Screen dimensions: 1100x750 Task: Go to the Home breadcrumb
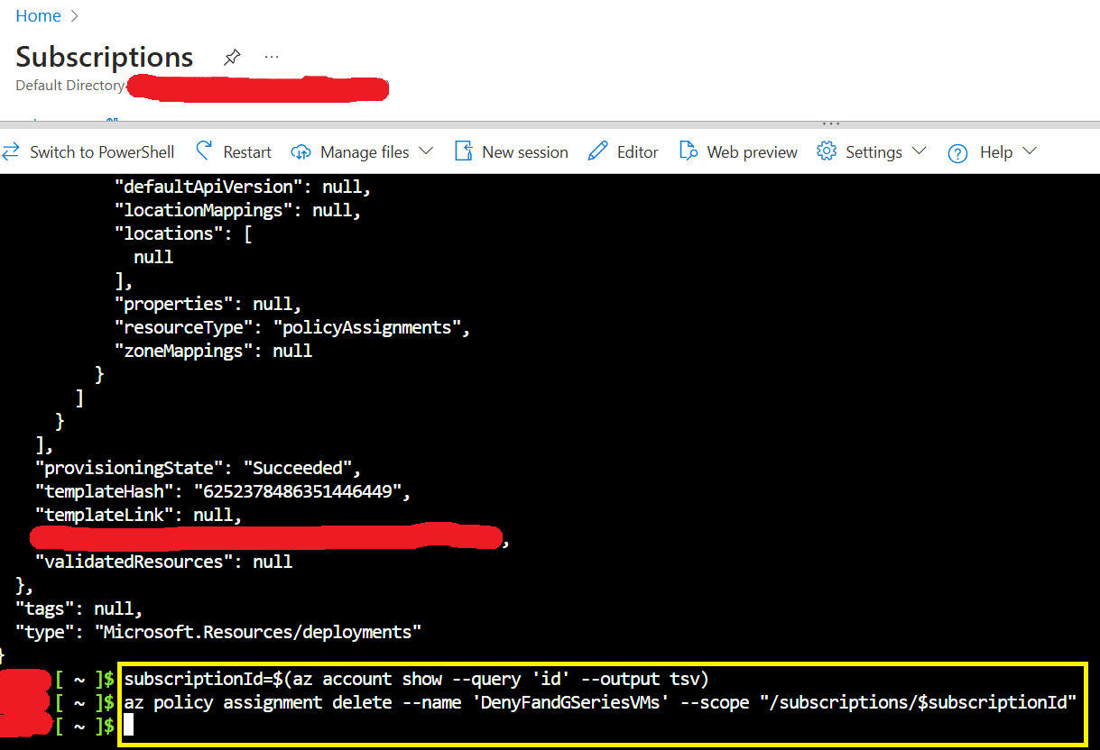[x=38, y=16]
